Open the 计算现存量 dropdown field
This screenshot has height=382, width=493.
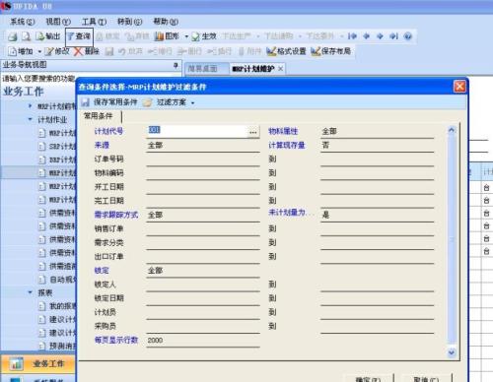378,146
